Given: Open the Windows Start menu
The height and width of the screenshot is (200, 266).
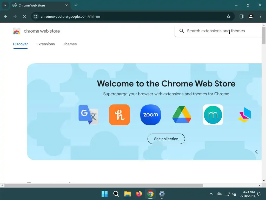Looking at the screenshot, I should tap(104, 194).
